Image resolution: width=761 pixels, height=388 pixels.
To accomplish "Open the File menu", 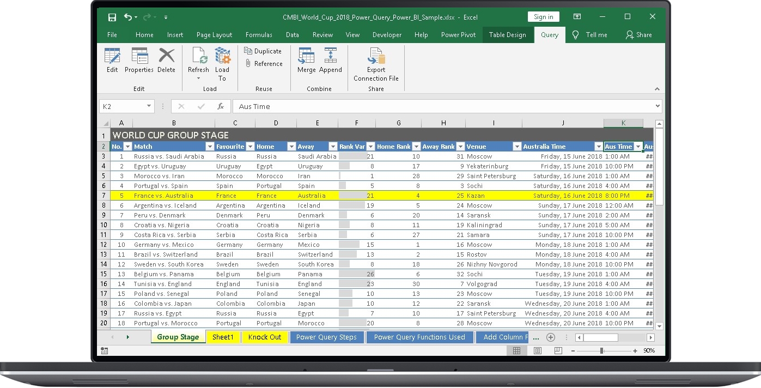I will pos(112,35).
